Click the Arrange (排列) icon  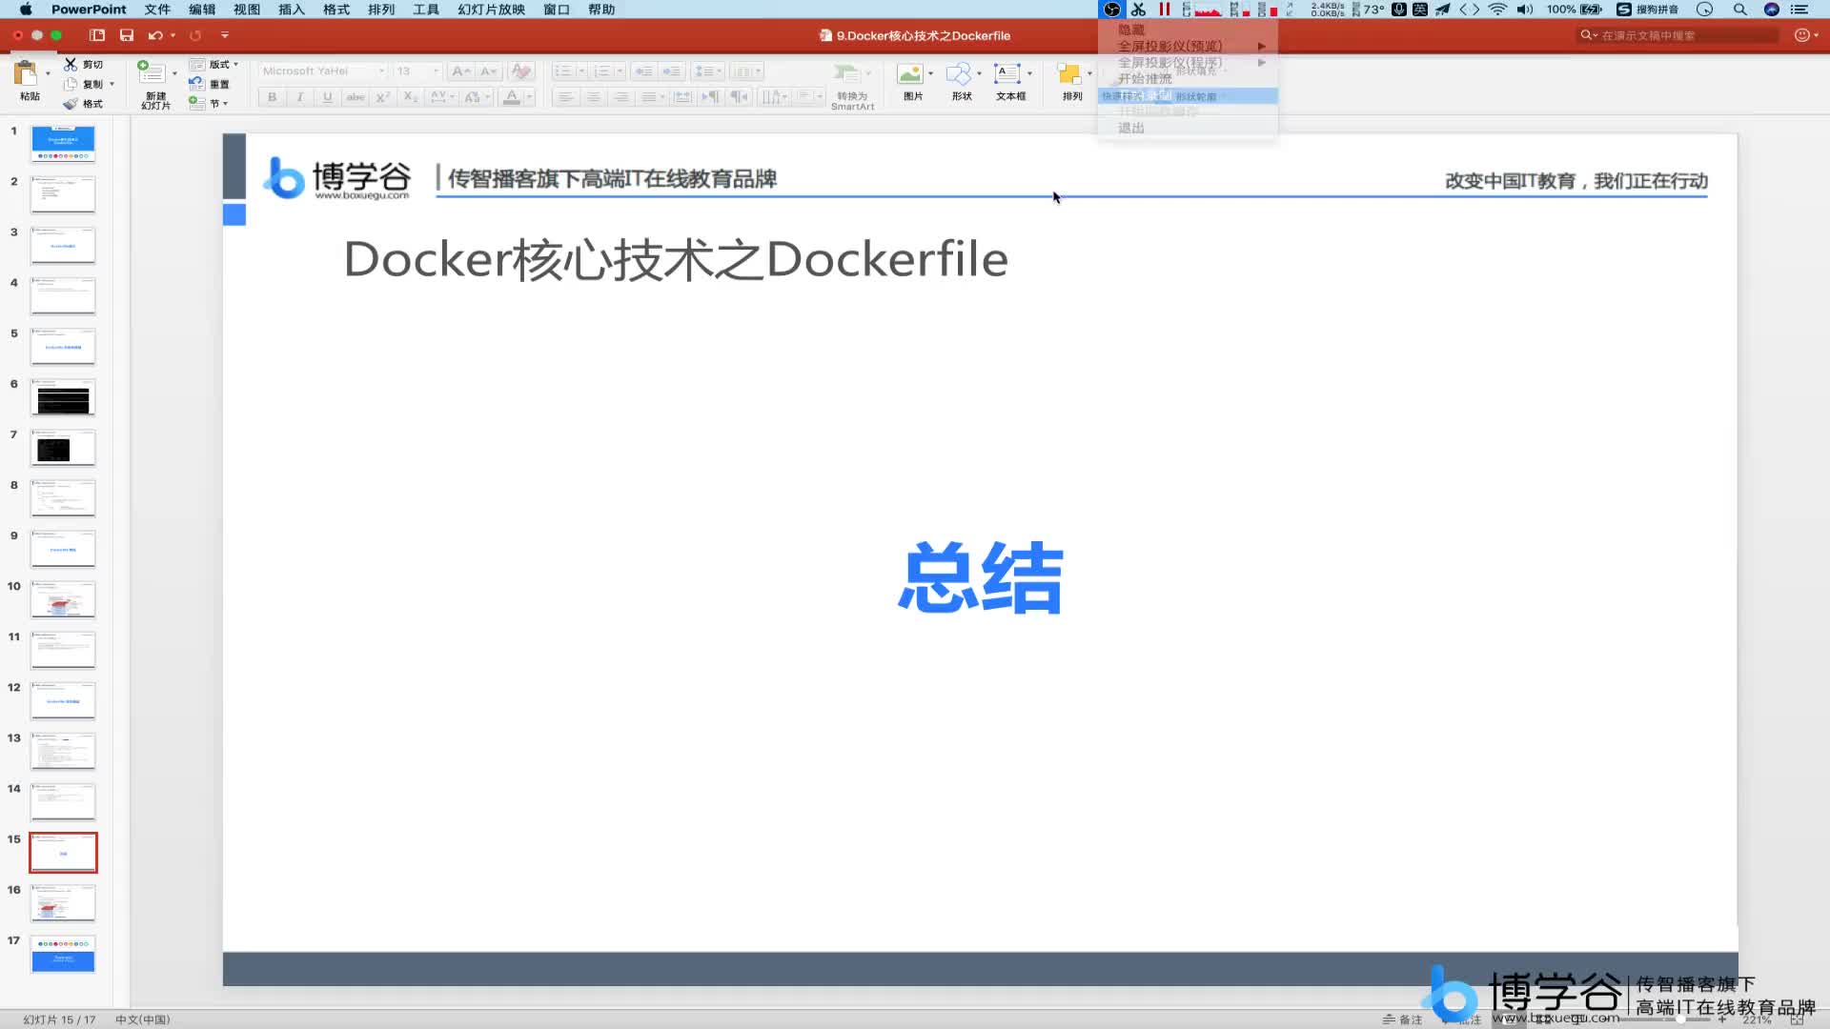1069,74
